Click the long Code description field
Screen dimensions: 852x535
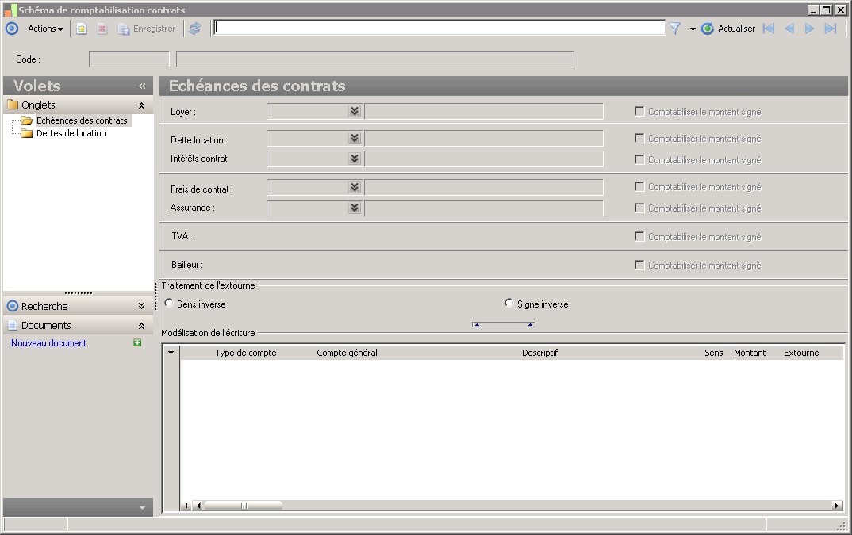point(375,59)
